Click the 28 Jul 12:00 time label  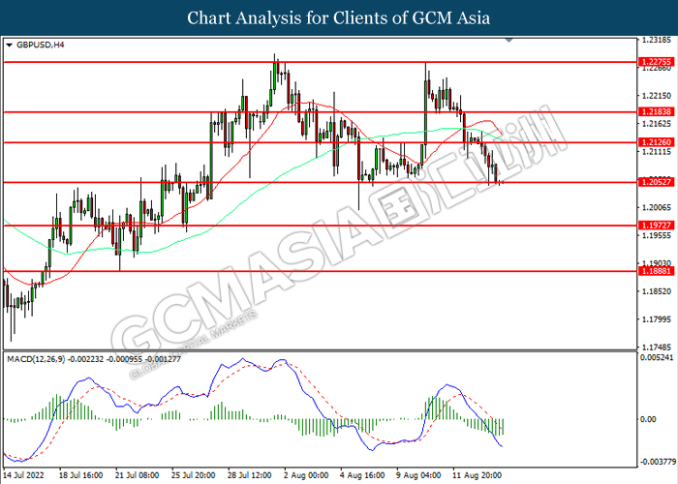250,475
